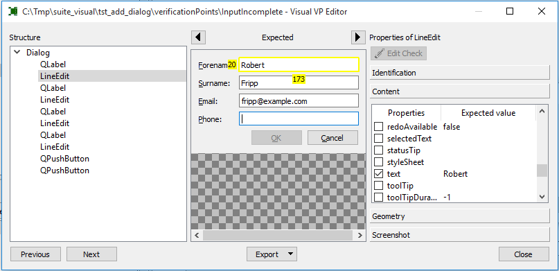The image size is (559, 271).
Task: Click the properties vertical scrollbar thumb
Action: 542,170
